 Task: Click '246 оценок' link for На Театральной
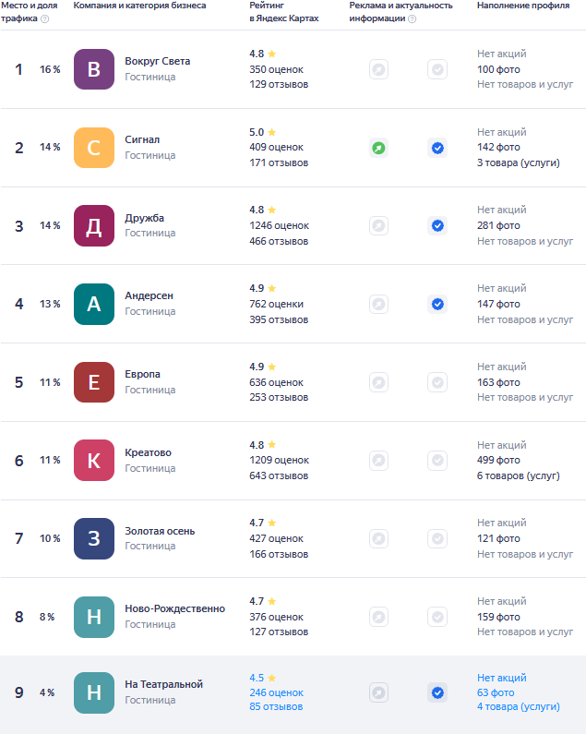[x=276, y=692]
